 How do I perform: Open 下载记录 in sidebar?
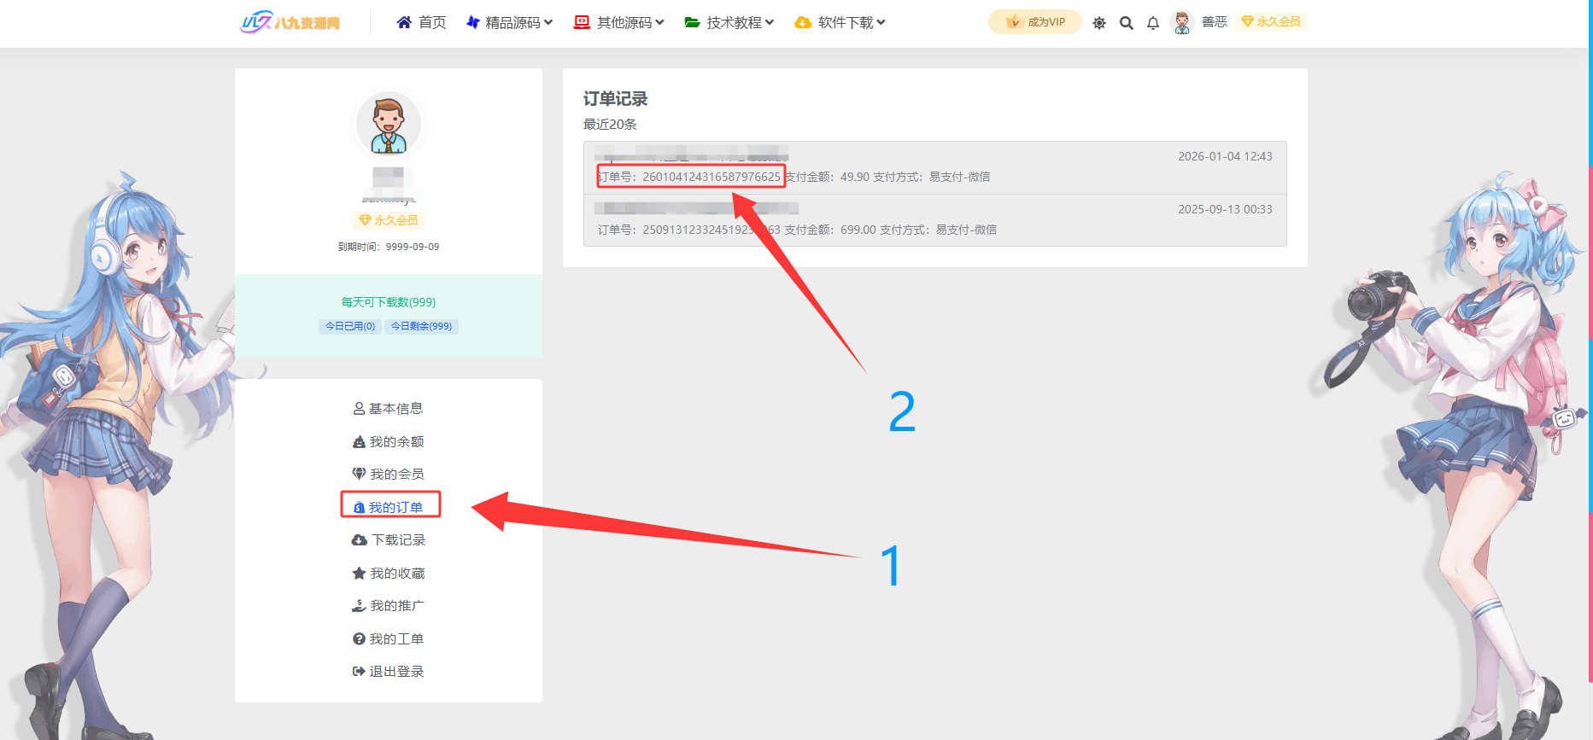tap(389, 540)
